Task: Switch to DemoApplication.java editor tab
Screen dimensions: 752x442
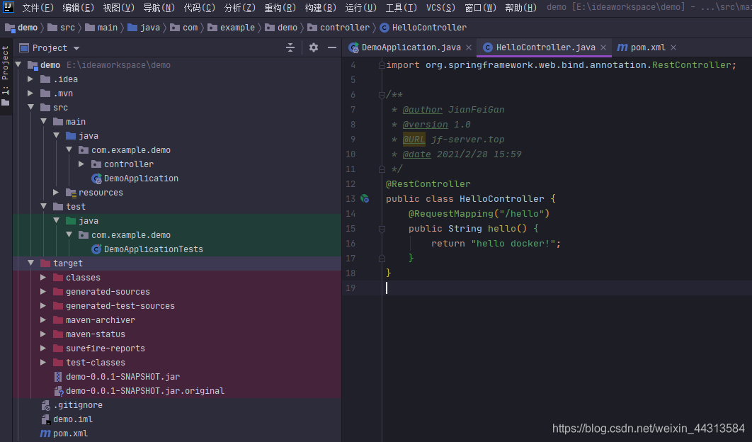Action: (411, 47)
